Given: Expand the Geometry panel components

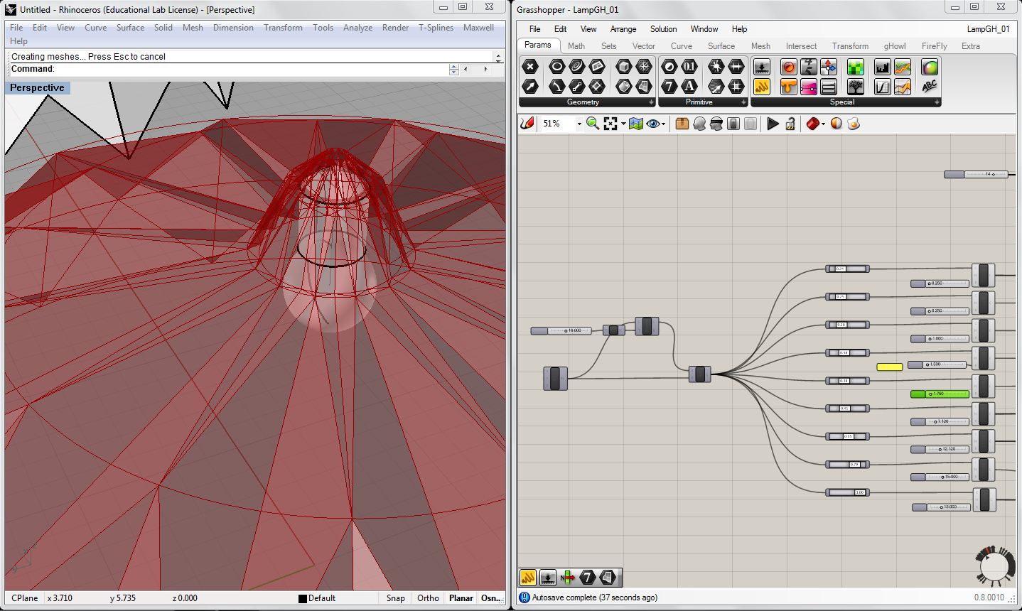Looking at the screenshot, I should [x=651, y=102].
